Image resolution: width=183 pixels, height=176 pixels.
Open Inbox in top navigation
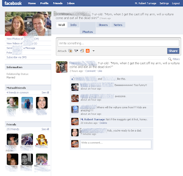(x=71, y=3)
